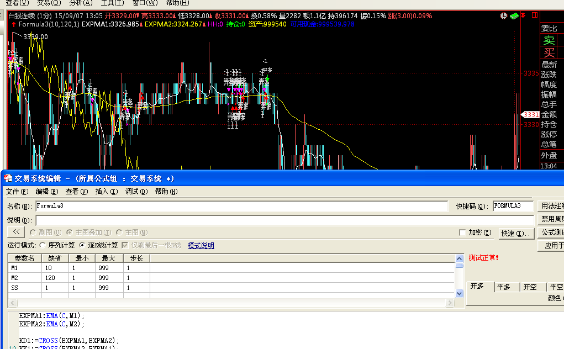Click the EXPMA2:3324.267 indicator value

(173, 24)
